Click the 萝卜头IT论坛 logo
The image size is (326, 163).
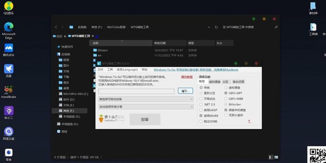click(x=112, y=119)
